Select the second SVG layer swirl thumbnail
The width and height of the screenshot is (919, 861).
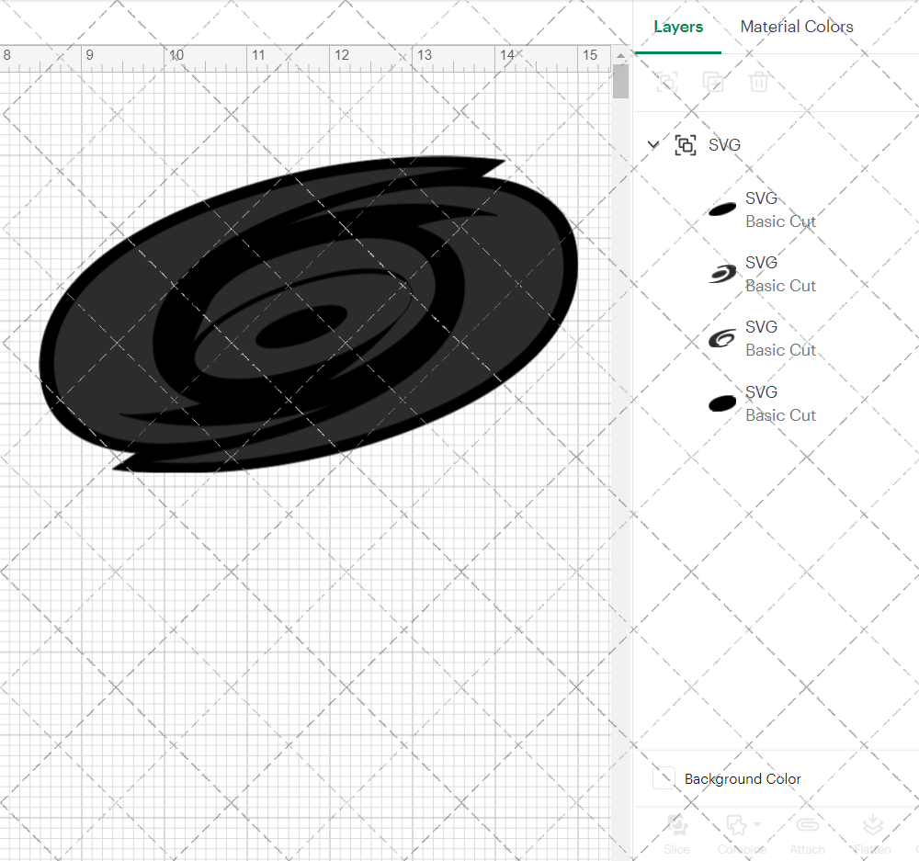click(722, 274)
